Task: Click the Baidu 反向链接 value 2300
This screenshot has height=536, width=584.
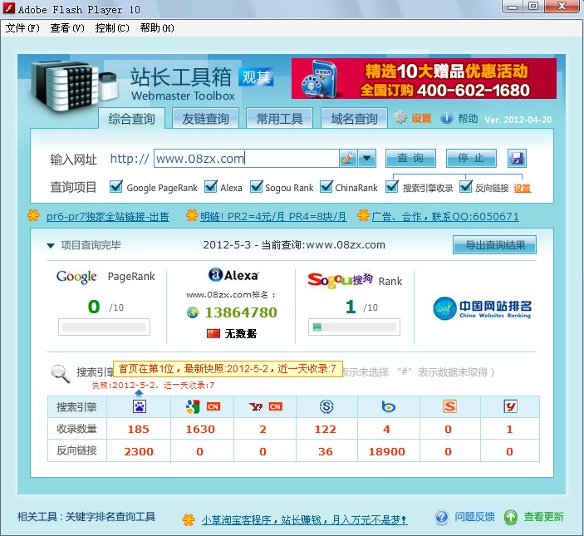Action: [x=139, y=451]
